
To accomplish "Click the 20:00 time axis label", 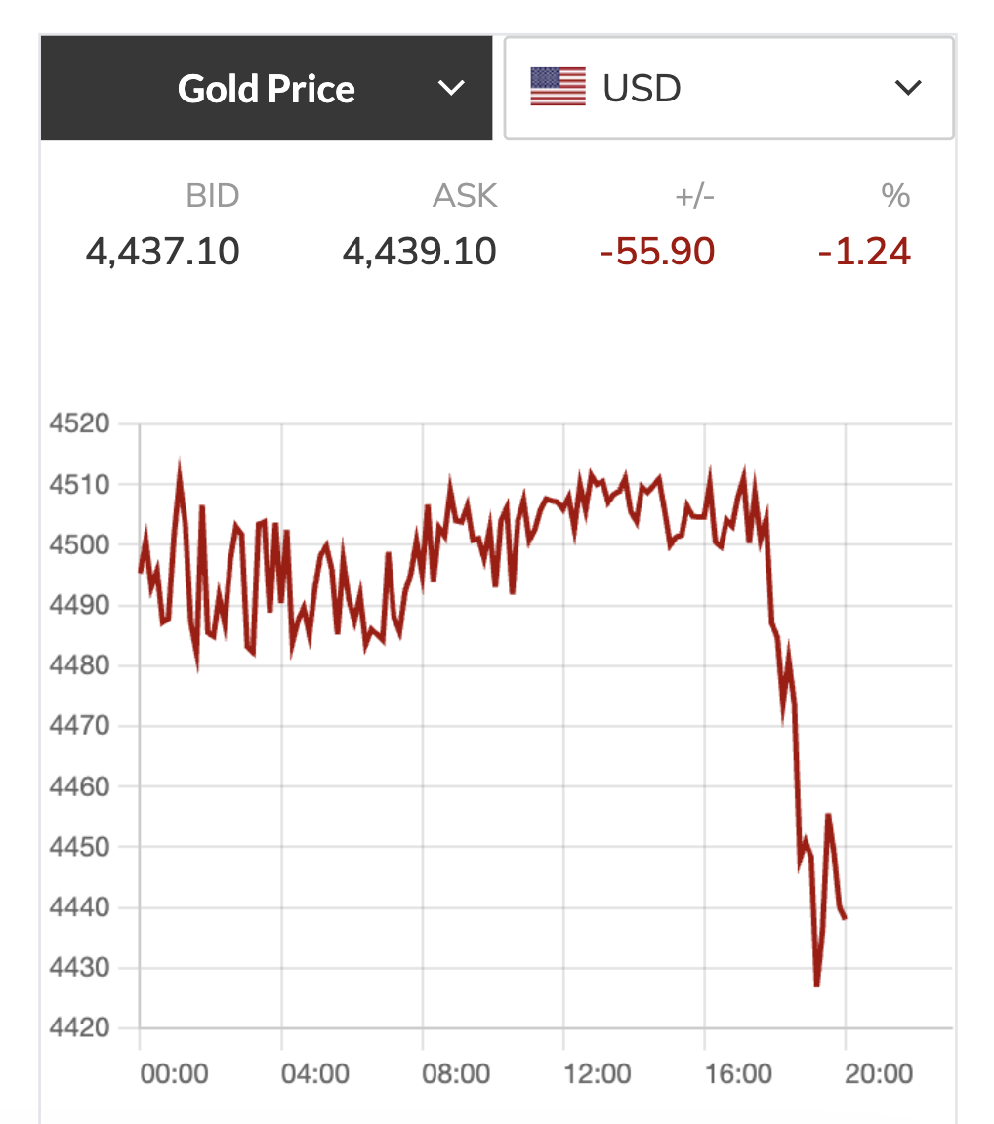I will (879, 1074).
